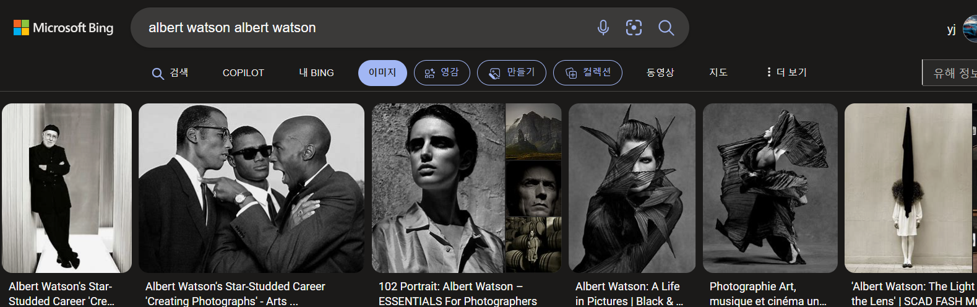This screenshot has height=307, width=977.
Task: Click the yj profile avatar
Action: point(970,28)
